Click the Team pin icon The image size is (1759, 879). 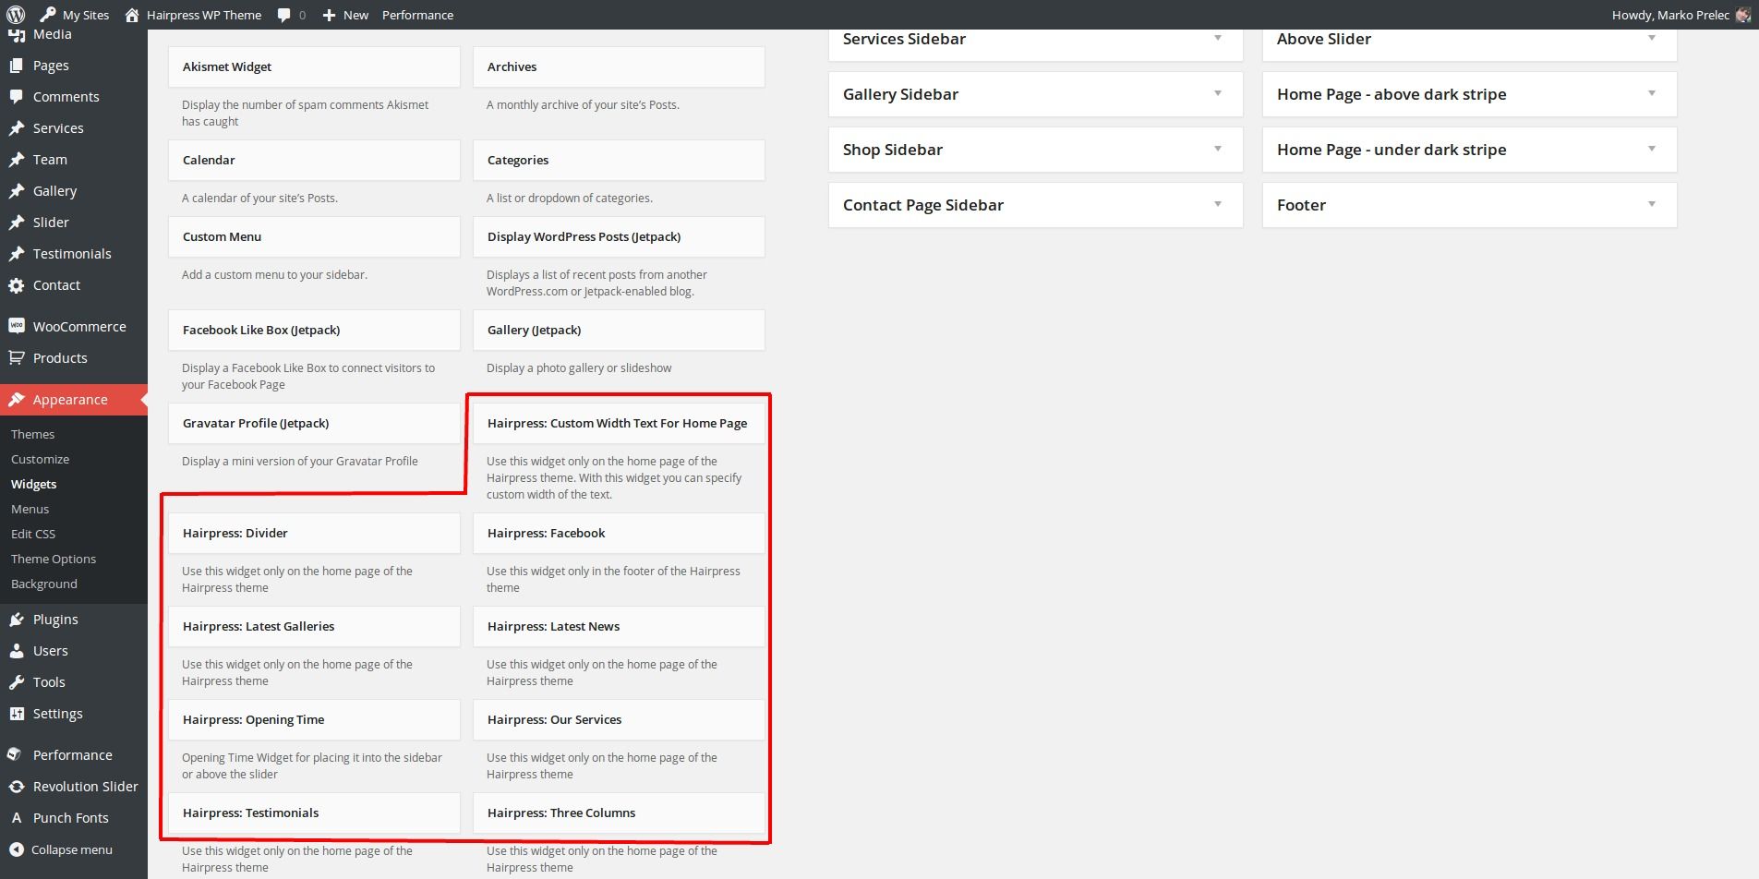[17, 160]
